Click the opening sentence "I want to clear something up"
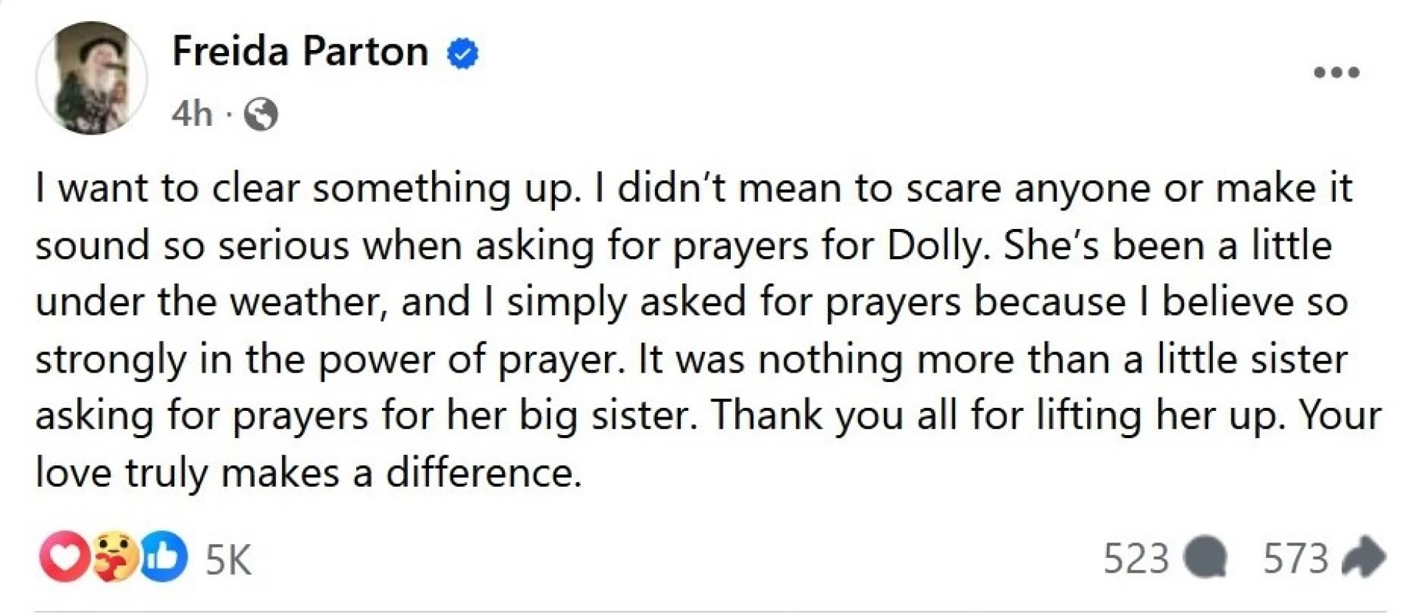 point(303,189)
